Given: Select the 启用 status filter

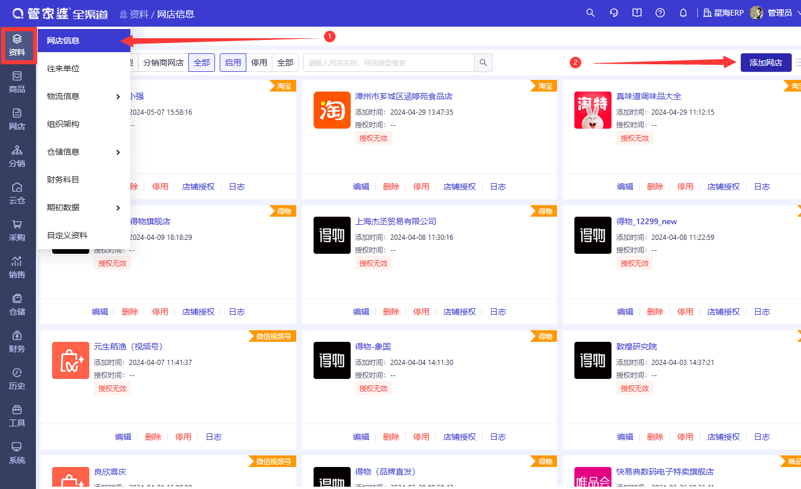Looking at the screenshot, I should pos(233,63).
